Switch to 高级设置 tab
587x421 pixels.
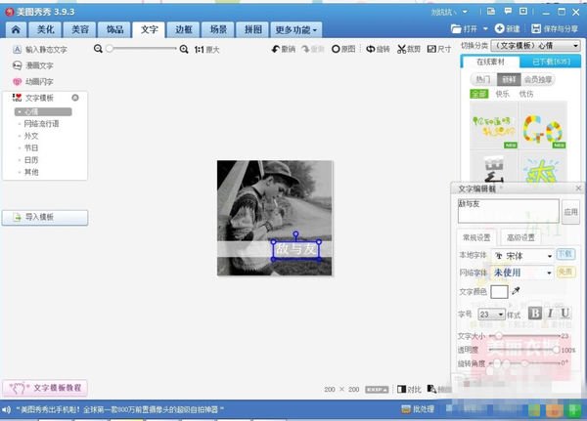point(520,237)
